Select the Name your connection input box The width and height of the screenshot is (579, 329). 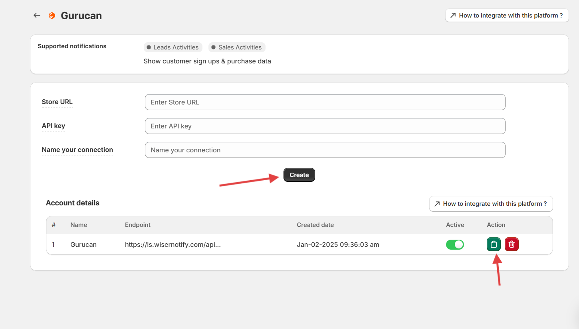[x=325, y=150]
